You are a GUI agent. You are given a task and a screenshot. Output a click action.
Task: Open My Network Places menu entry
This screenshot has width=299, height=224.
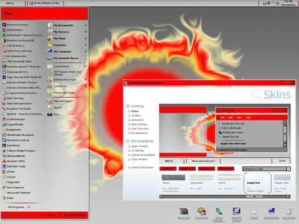coord(63,58)
